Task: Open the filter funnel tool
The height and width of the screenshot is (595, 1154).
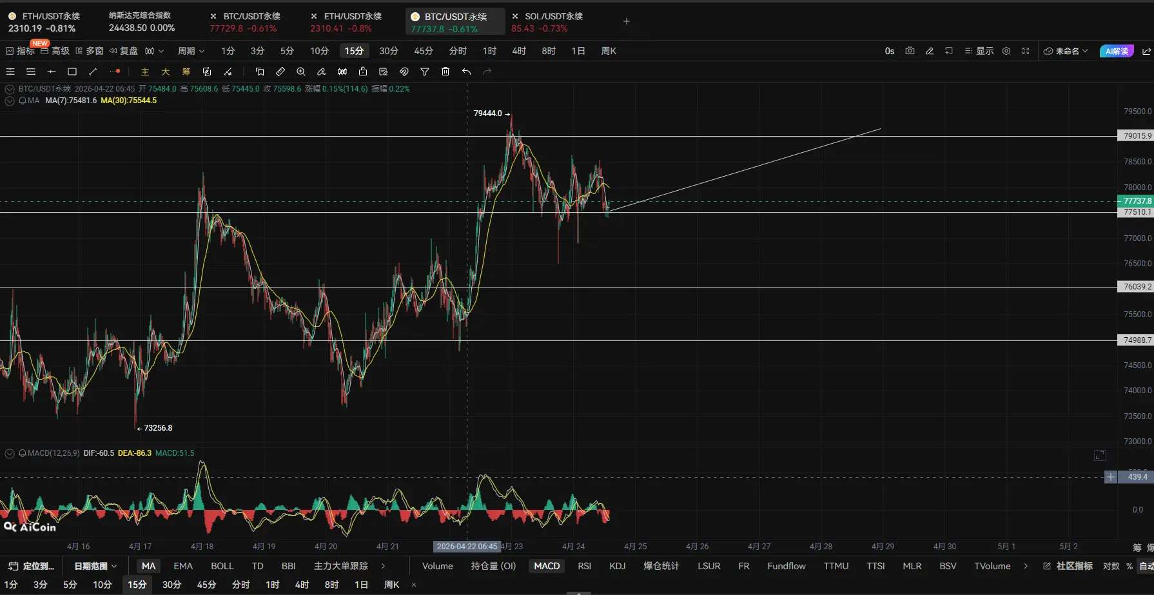Action: 425,72
